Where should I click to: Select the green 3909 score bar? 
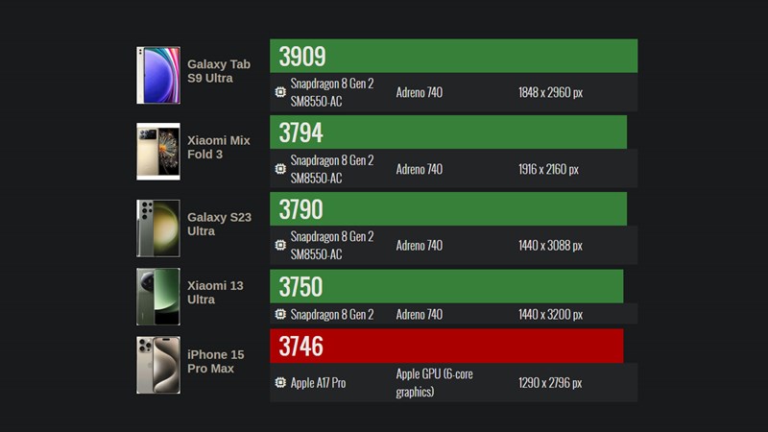453,56
